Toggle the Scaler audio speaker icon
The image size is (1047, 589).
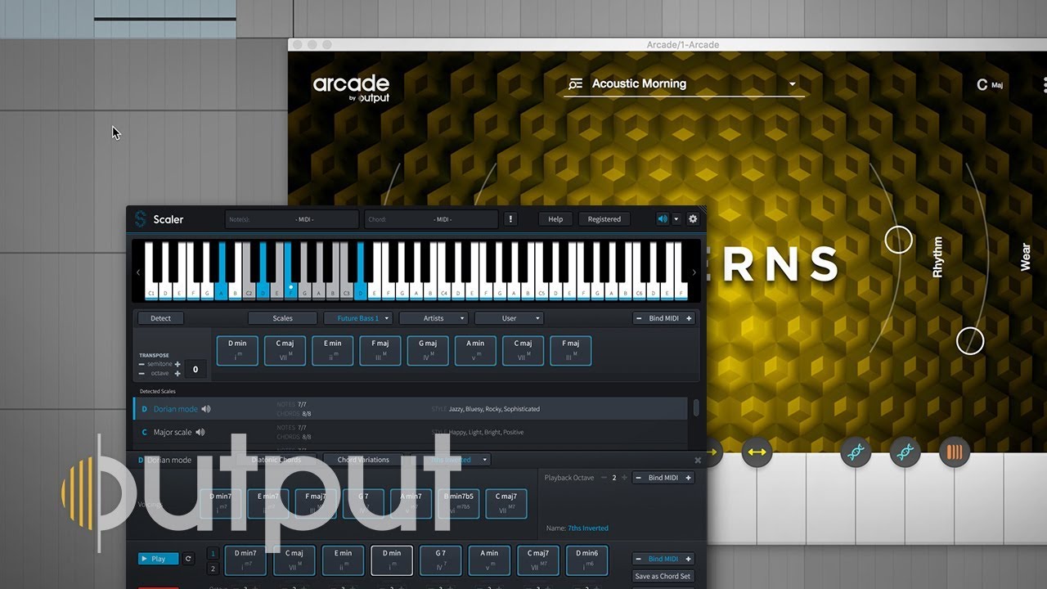pos(663,219)
